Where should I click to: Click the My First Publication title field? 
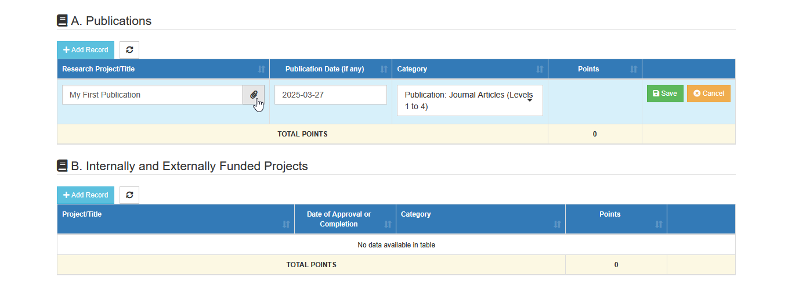point(153,95)
